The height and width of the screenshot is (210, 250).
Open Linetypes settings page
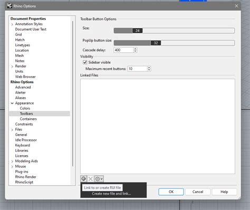click(23, 45)
